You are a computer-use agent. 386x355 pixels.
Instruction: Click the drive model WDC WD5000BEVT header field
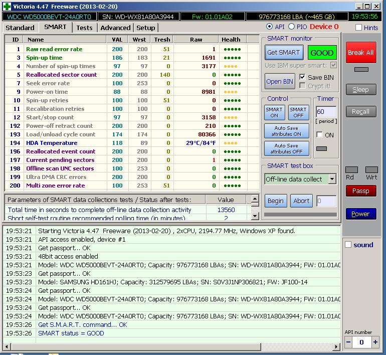click(49, 17)
